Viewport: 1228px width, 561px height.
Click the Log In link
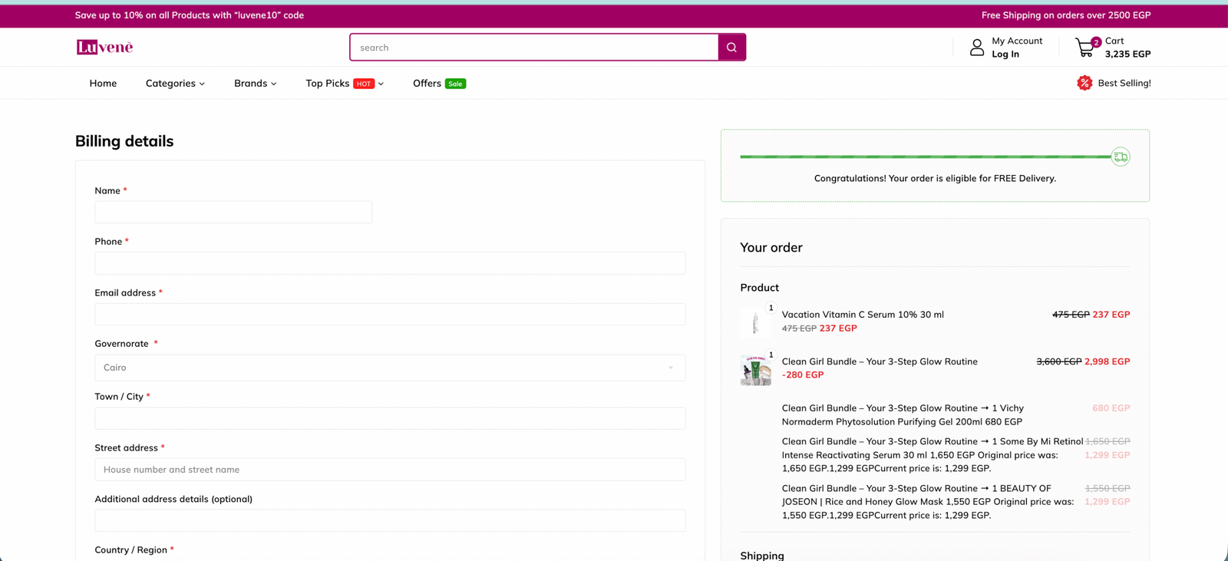(1005, 54)
